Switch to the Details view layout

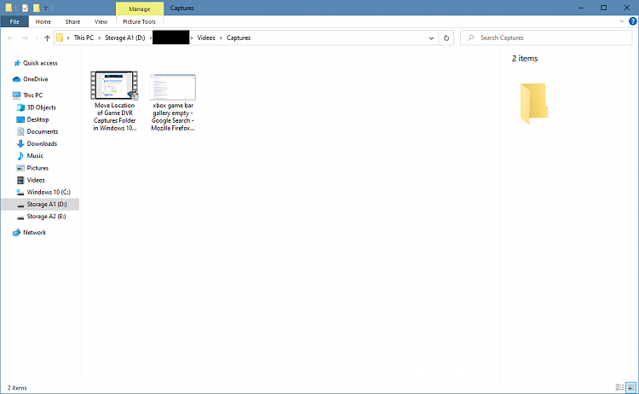click(x=619, y=387)
